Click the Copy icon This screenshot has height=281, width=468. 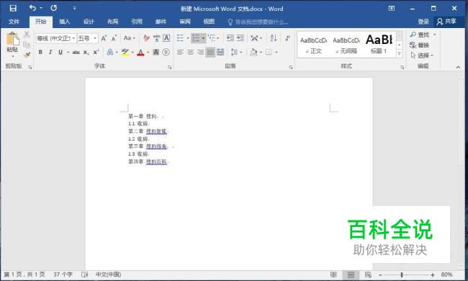pyautogui.click(x=27, y=45)
